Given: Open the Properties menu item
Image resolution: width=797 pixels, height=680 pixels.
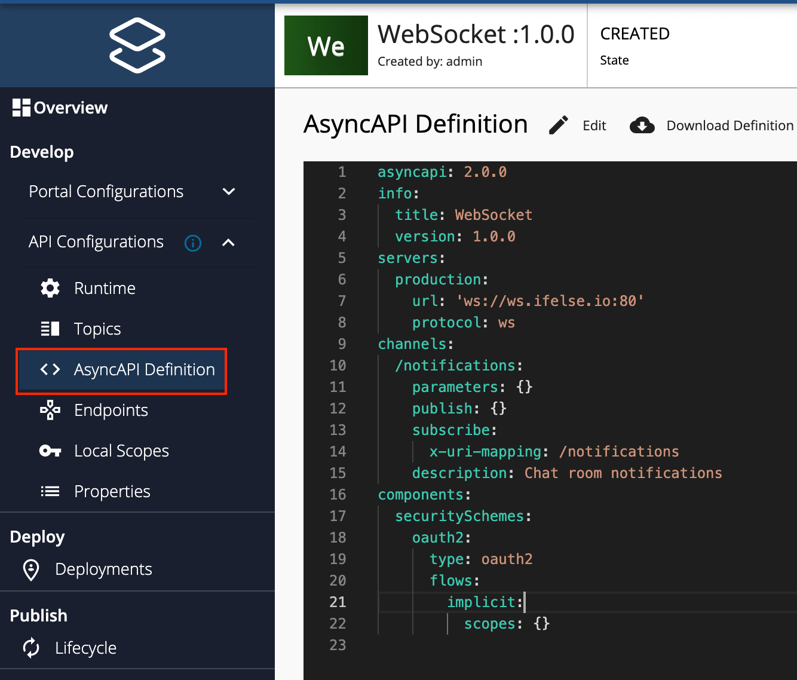Looking at the screenshot, I should point(112,491).
